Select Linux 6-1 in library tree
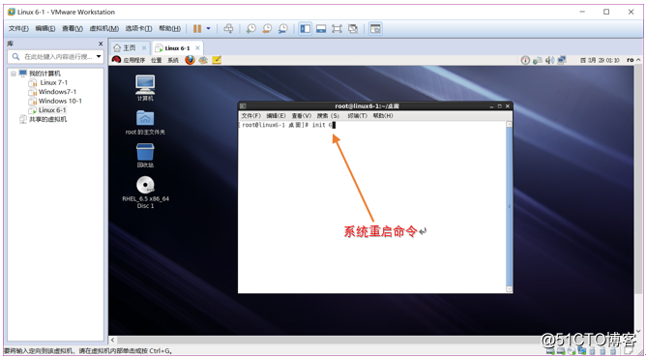This screenshot has width=646, height=358. click(52, 110)
